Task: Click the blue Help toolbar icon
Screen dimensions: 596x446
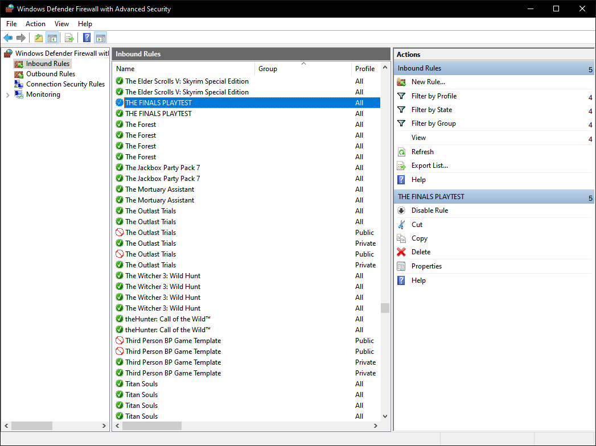Action: 87,38
